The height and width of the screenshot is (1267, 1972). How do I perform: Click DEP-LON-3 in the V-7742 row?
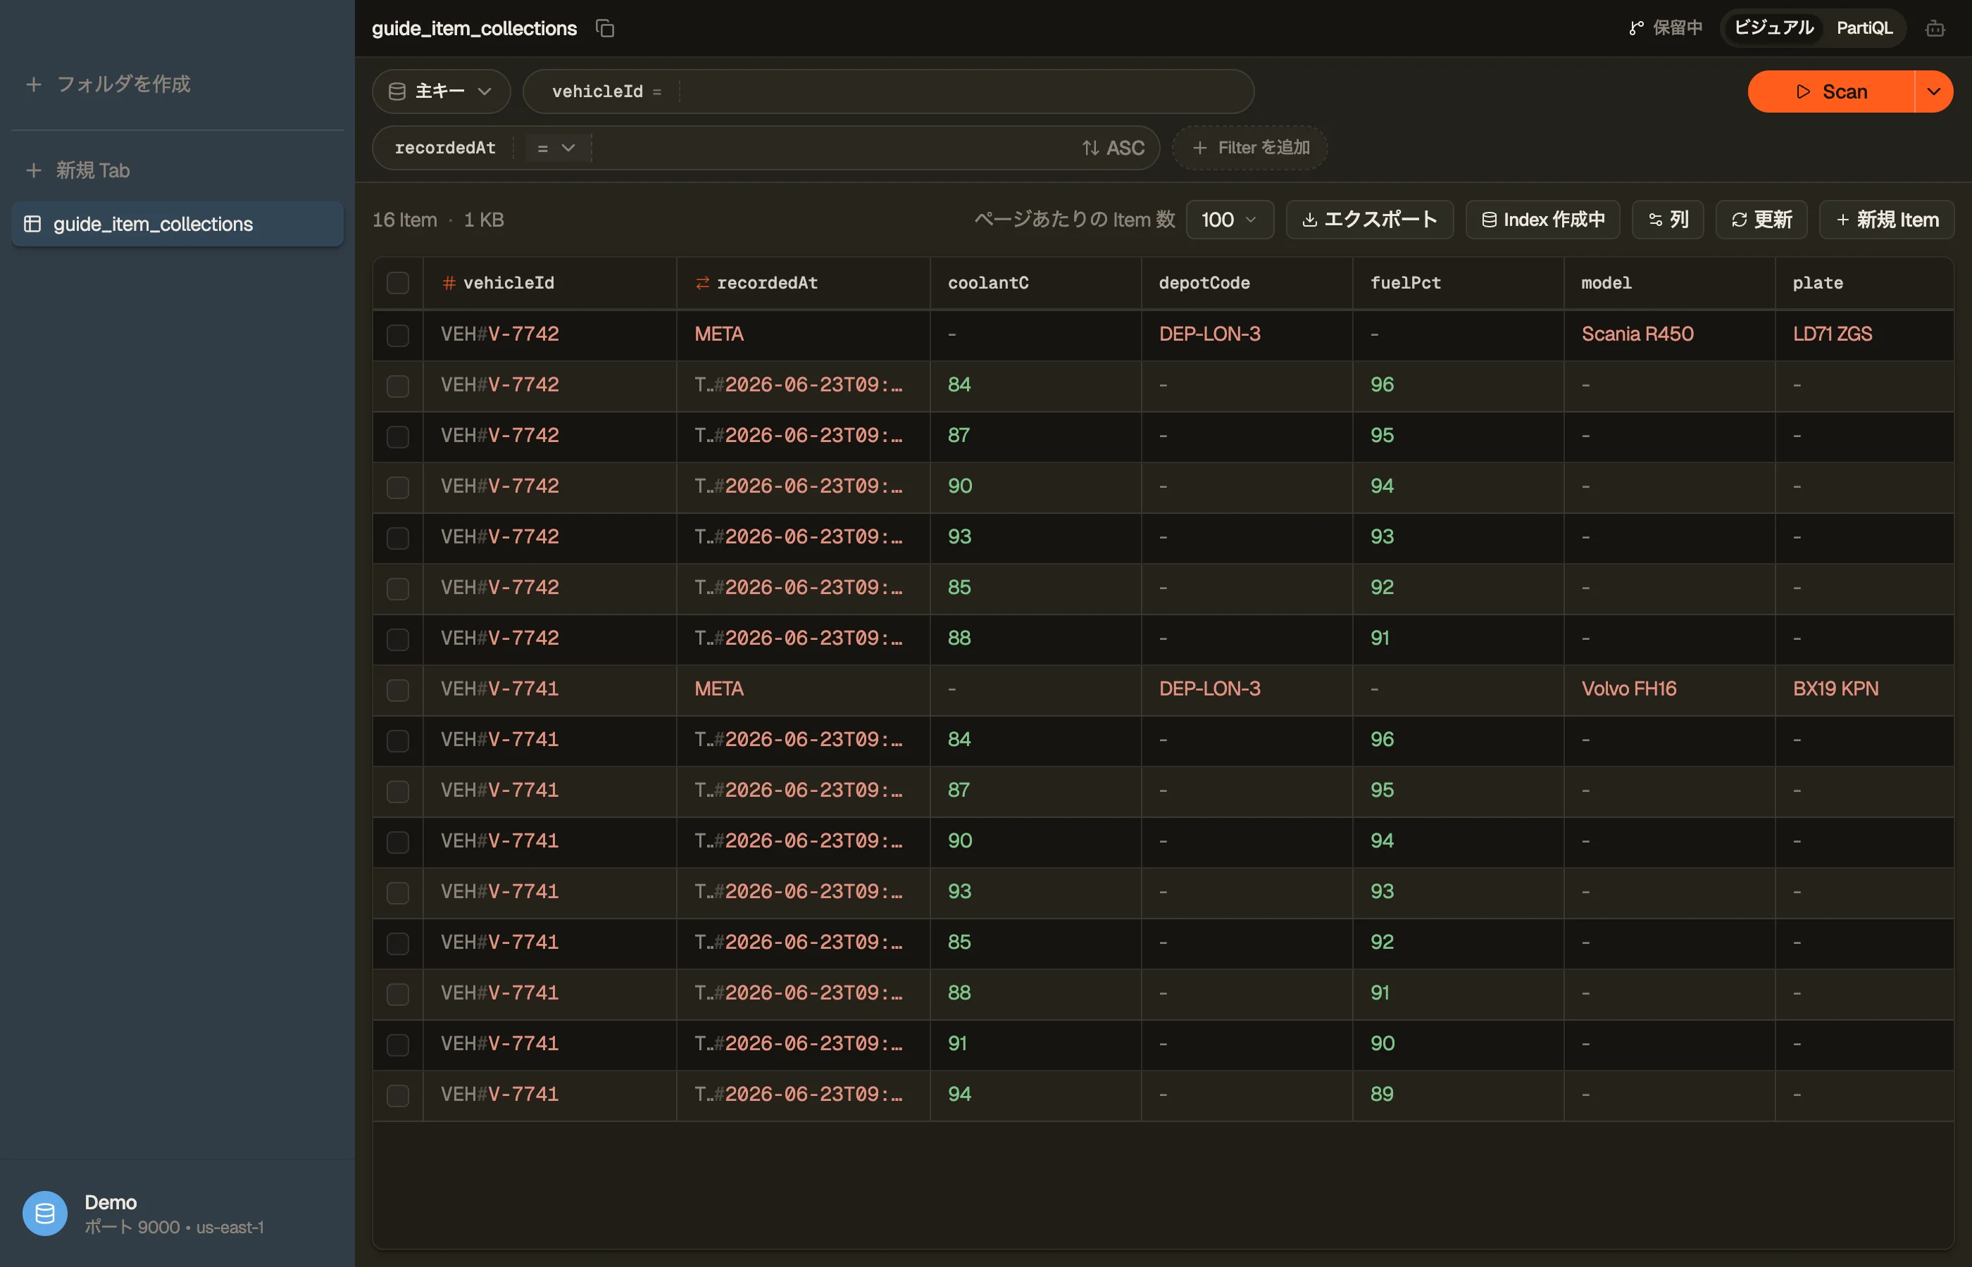click(x=1210, y=334)
